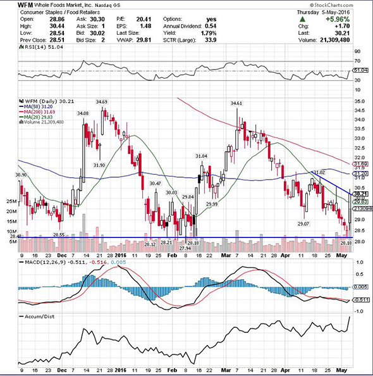This screenshot has width=373, height=376.
Task: Click the 28.55 price annotation
Action: click(59, 235)
